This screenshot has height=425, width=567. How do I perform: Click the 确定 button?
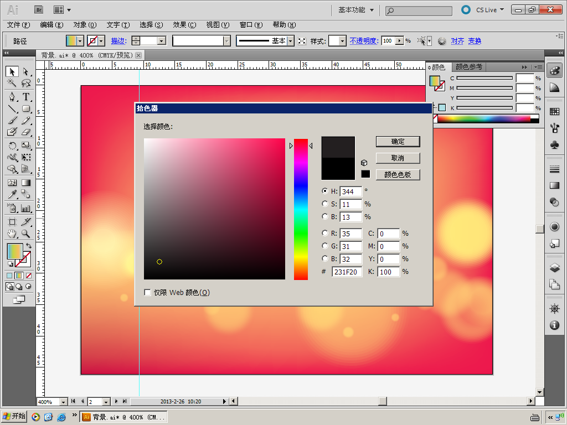(x=398, y=142)
